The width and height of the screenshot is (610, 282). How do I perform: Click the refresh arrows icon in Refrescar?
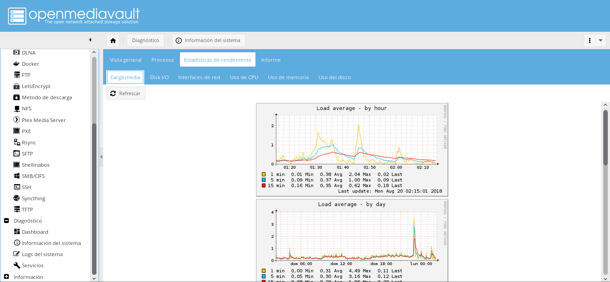(x=113, y=93)
